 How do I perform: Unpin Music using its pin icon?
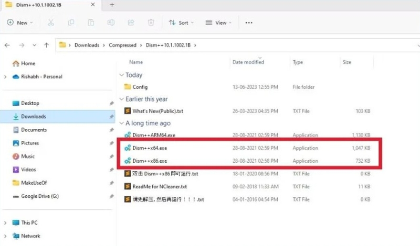[111, 156]
